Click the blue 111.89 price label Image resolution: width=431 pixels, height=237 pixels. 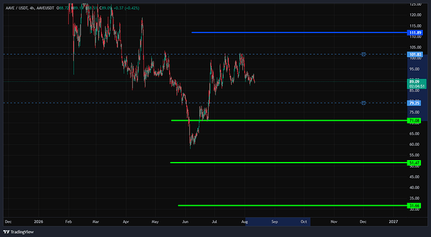pos(415,33)
